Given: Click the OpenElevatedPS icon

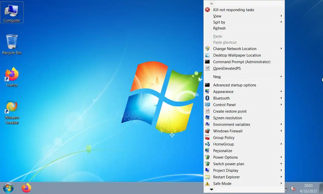Looking at the screenshot, I should coord(207,68).
